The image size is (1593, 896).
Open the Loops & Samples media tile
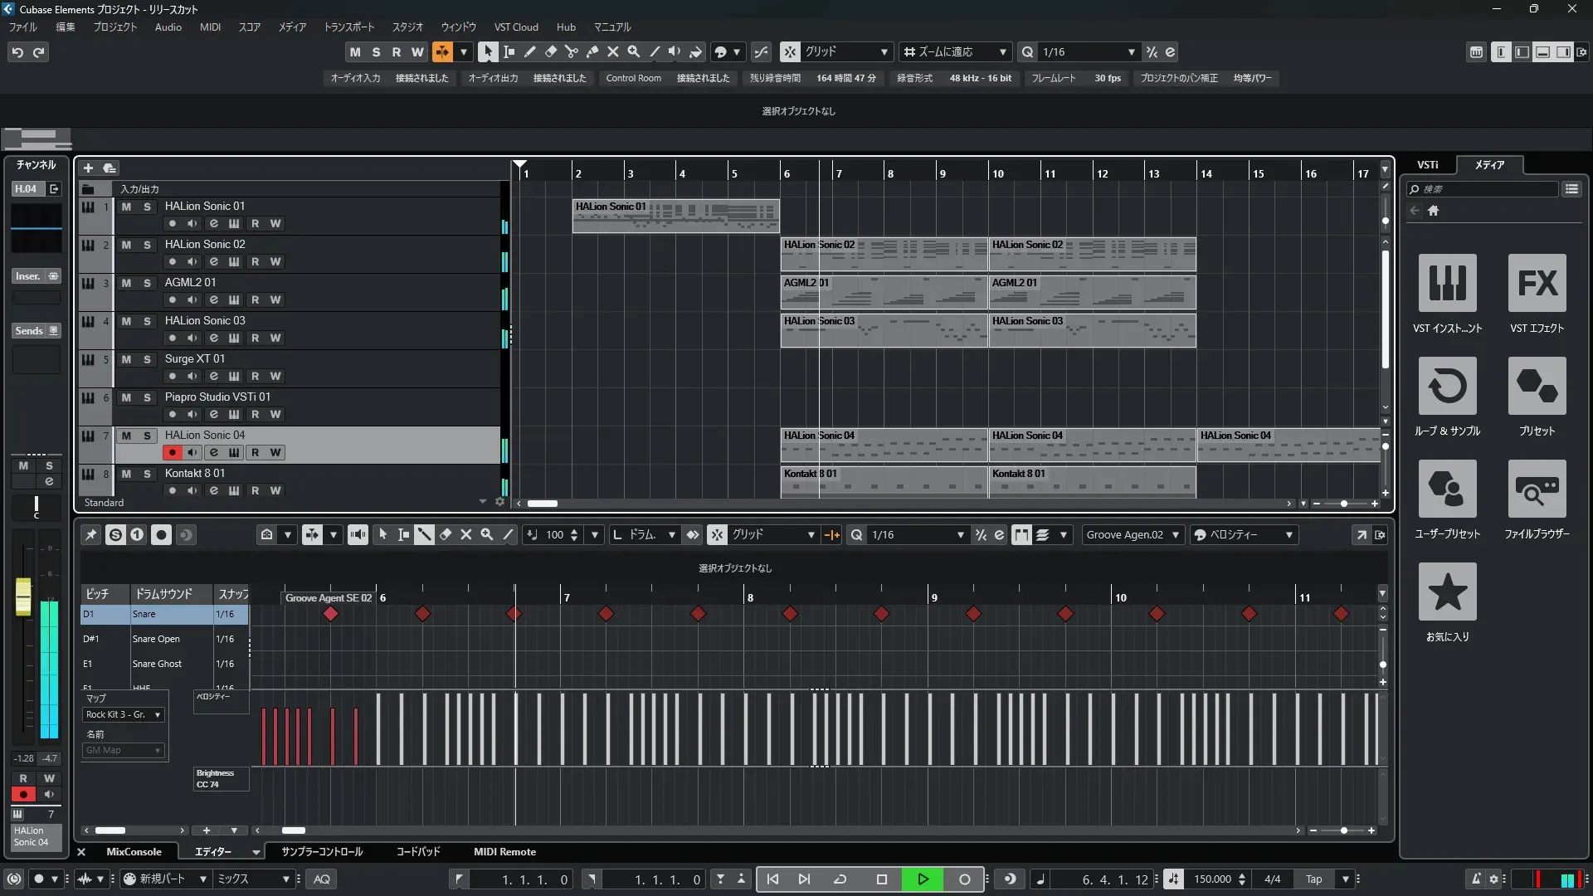point(1447,387)
